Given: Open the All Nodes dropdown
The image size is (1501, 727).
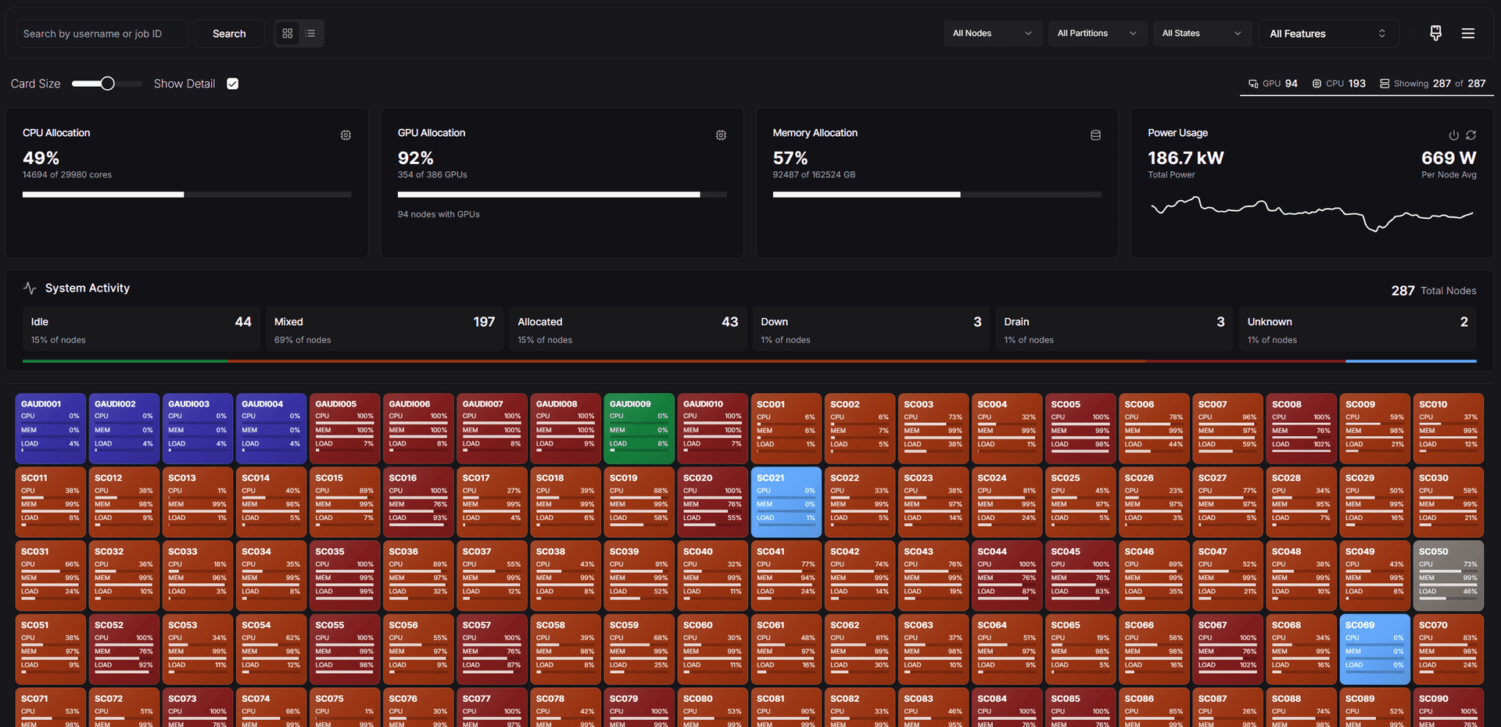Looking at the screenshot, I should [993, 34].
